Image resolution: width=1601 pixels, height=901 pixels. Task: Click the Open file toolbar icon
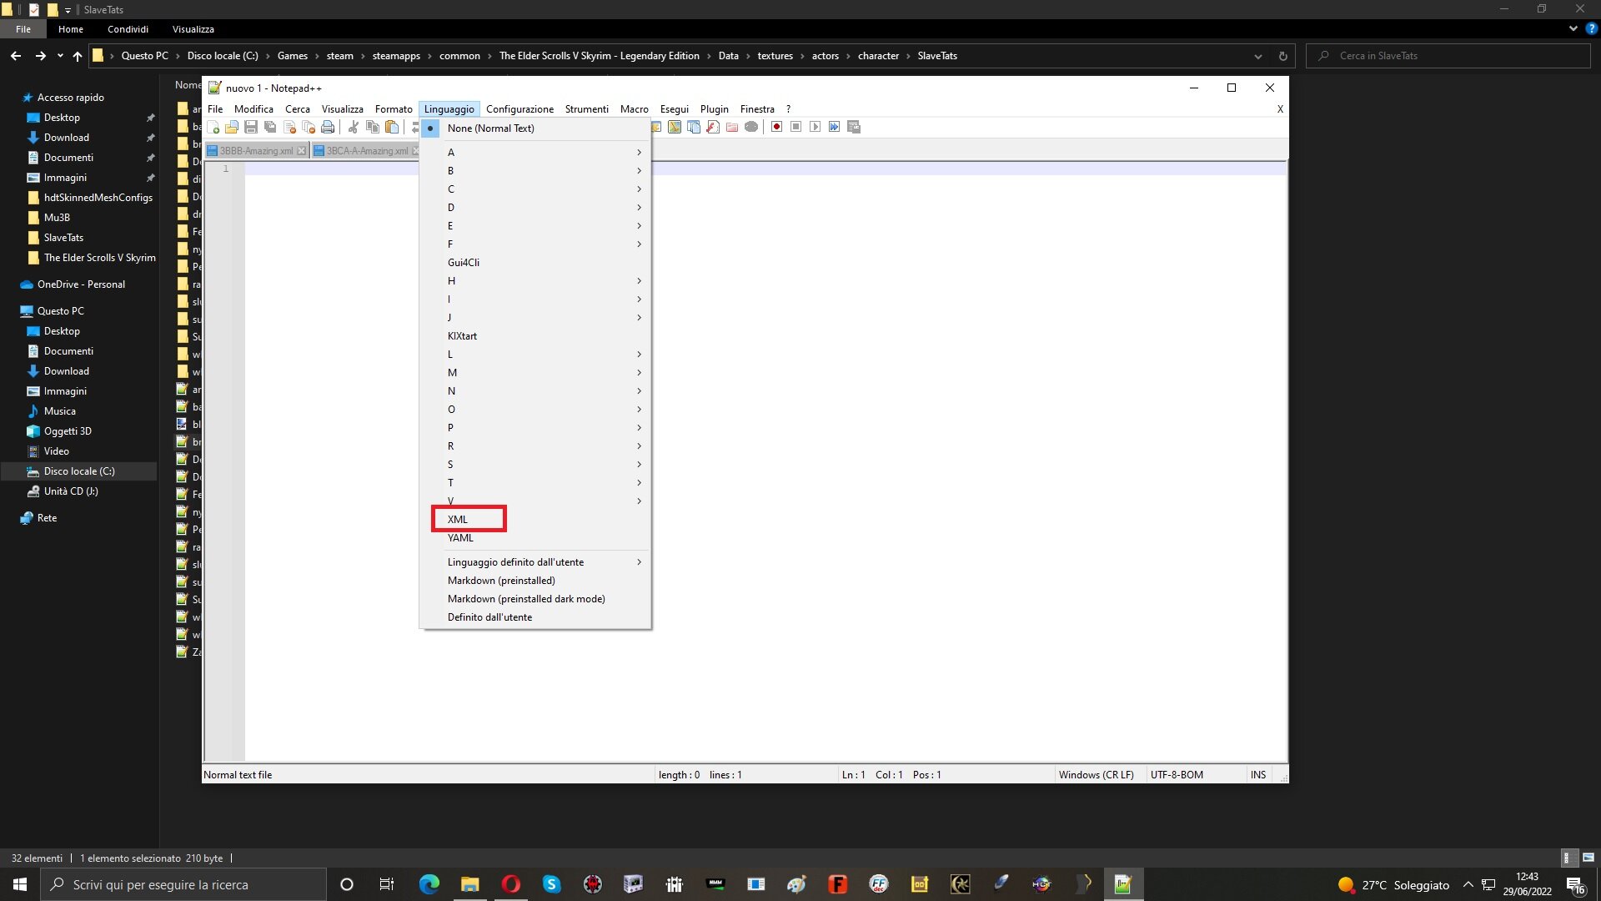pyautogui.click(x=232, y=127)
